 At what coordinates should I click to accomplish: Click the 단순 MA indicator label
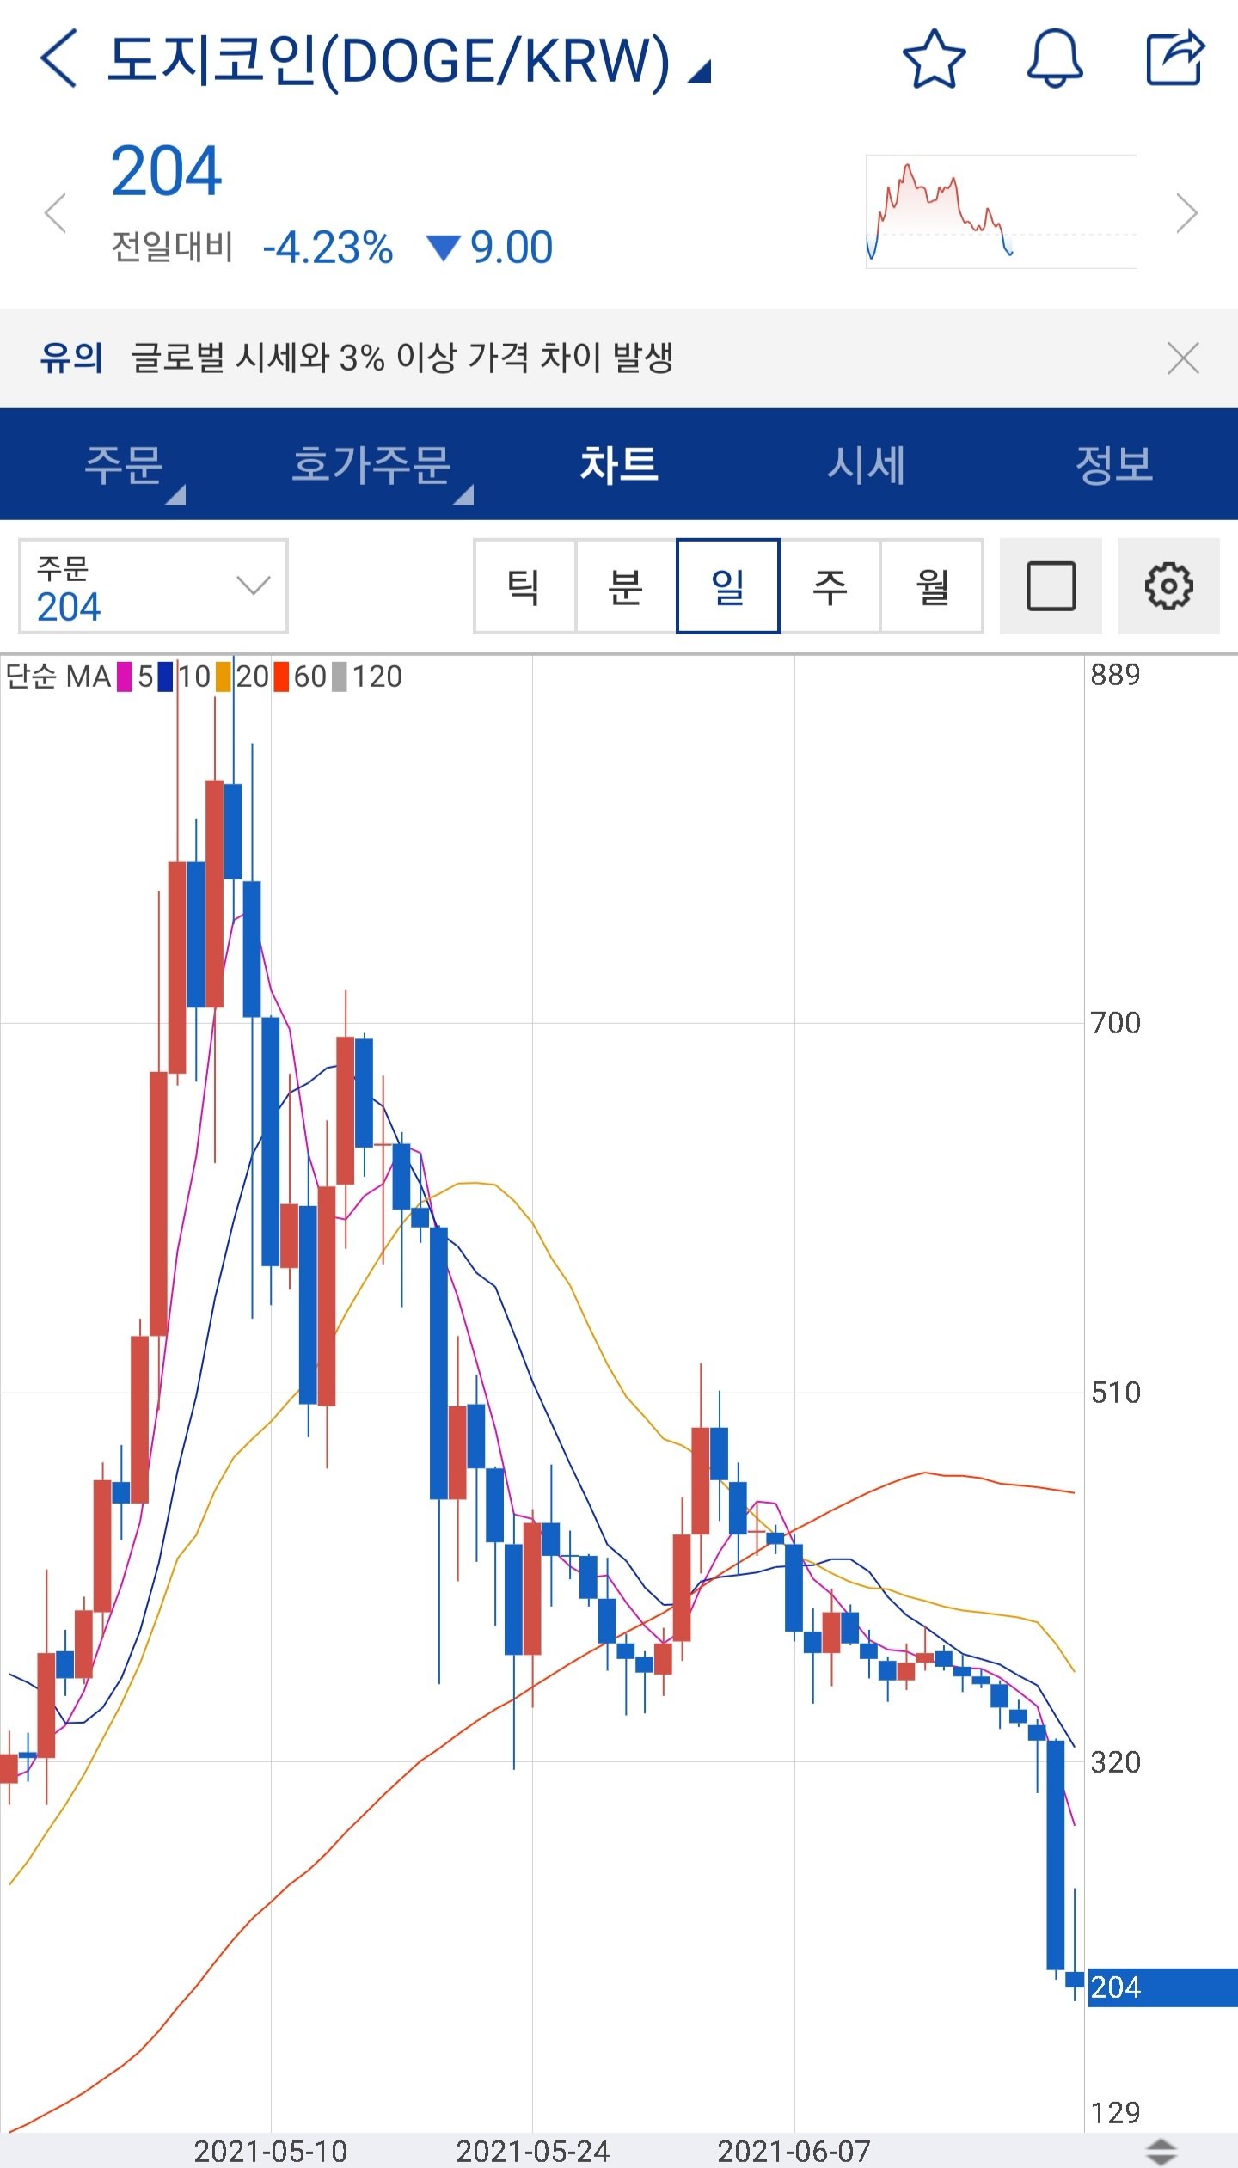coord(58,677)
